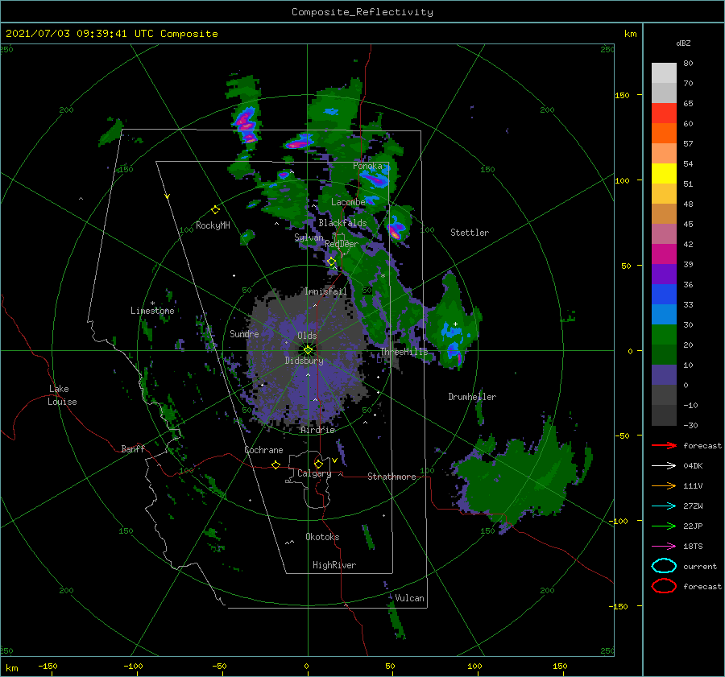Click the Vulcan town label
725x677 pixels.
click(409, 598)
